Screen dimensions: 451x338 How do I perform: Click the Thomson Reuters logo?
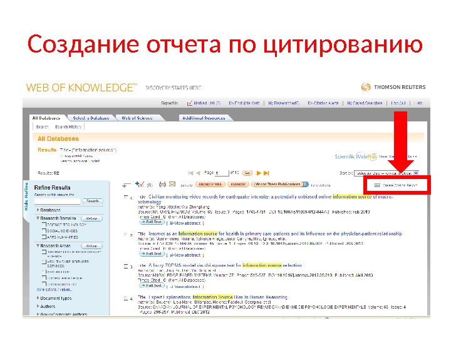coord(393,87)
